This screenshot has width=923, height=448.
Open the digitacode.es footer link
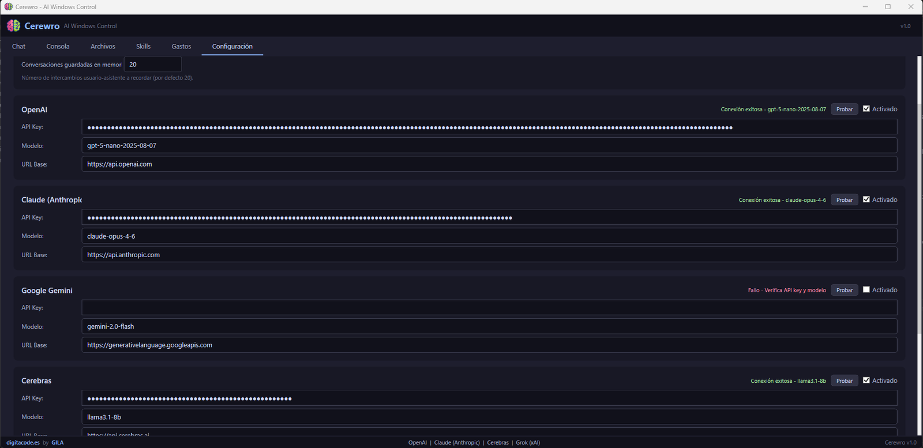pos(23,443)
